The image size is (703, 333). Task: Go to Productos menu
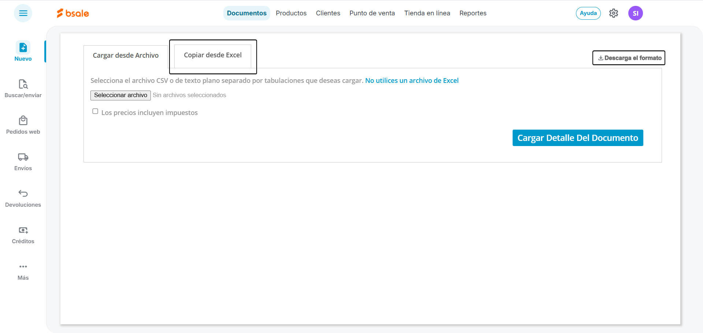[291, 13]
